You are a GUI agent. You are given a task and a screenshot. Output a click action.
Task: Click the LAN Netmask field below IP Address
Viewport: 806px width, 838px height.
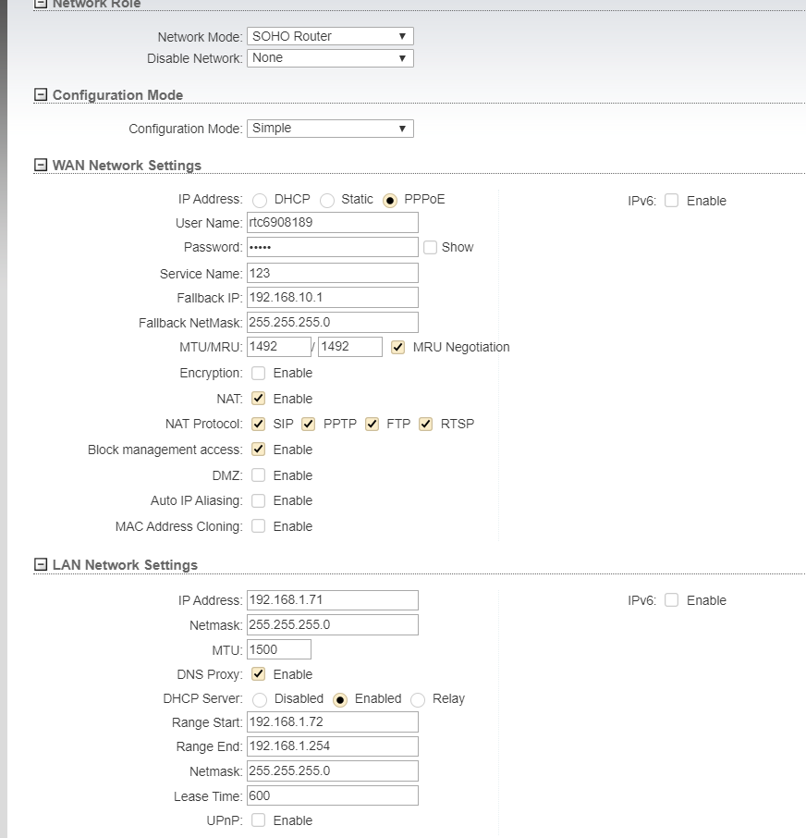pos(332,624)
